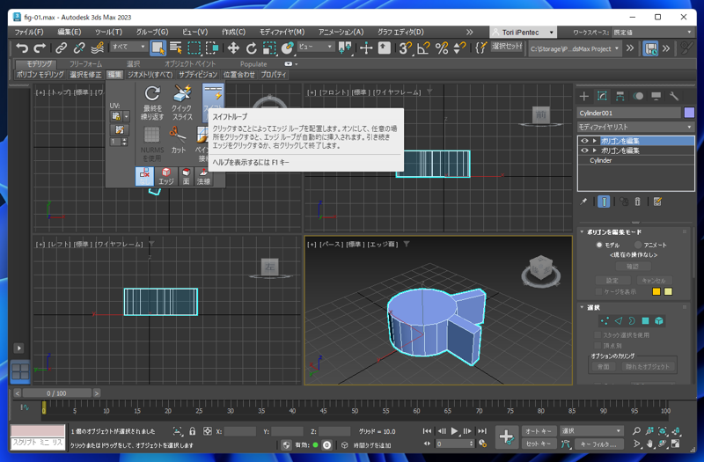Click the キーフィルタ... button

598,444
